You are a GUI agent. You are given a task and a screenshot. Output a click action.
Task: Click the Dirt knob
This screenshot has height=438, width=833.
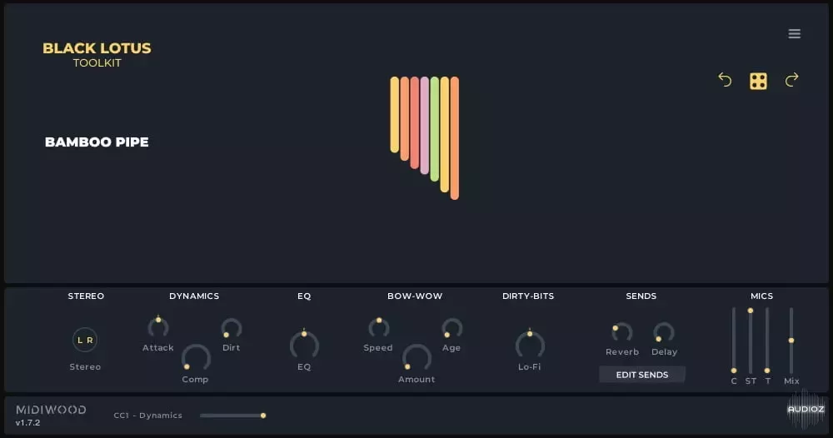pyautogui.click(x=232, y=328)
